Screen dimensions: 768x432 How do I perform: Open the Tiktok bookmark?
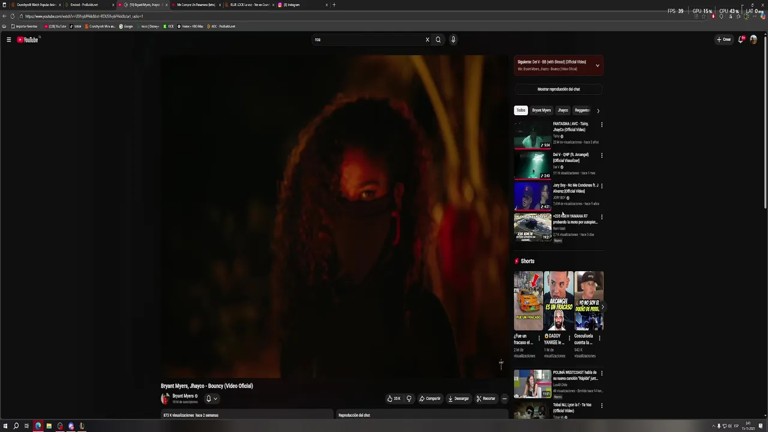click(x=76, y=26)
